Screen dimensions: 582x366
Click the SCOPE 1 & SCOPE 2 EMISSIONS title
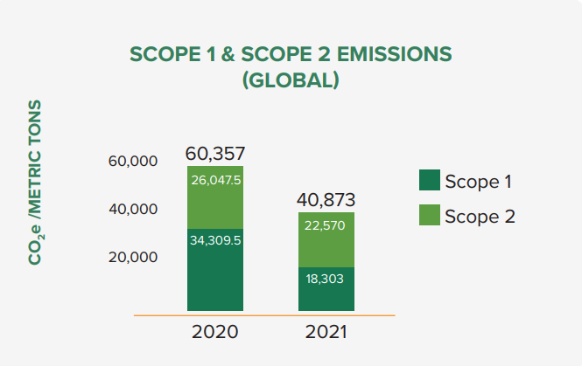(x=291, y=54)
